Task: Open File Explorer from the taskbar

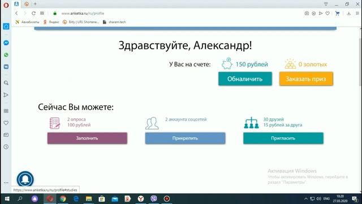Action: pos(89,199)
